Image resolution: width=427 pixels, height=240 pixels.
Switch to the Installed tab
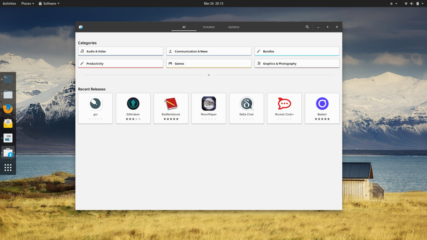pos(209,27)
